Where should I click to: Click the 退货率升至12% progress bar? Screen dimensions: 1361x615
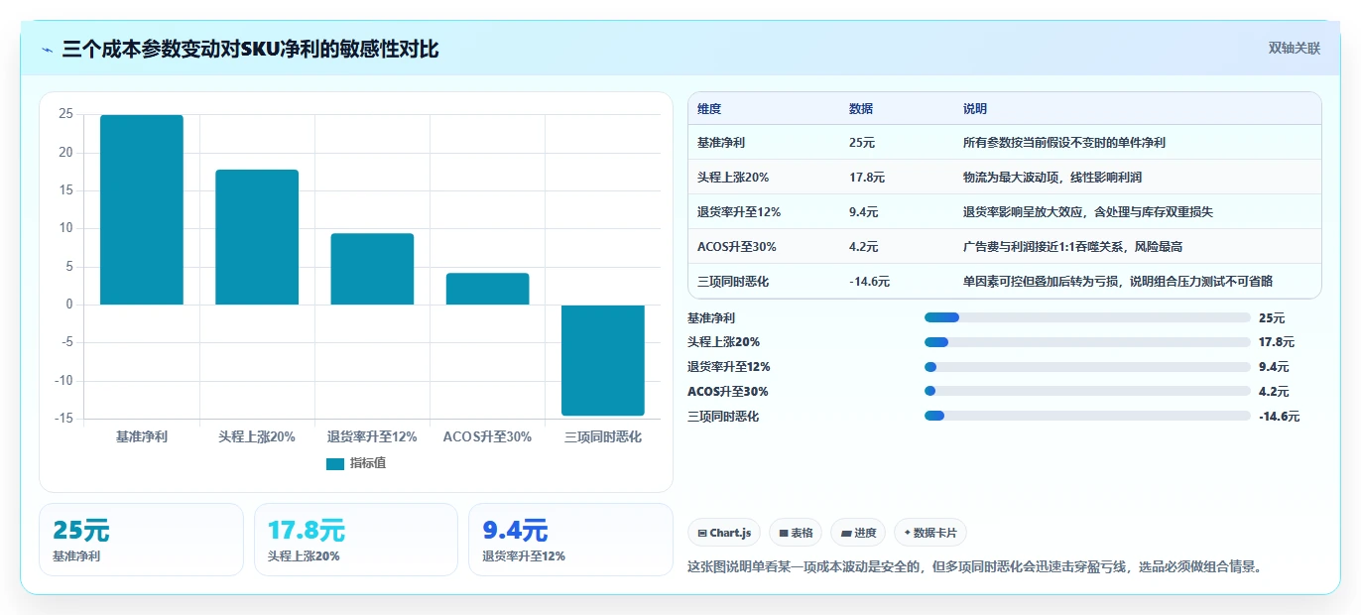click(x=1087, y=367)
